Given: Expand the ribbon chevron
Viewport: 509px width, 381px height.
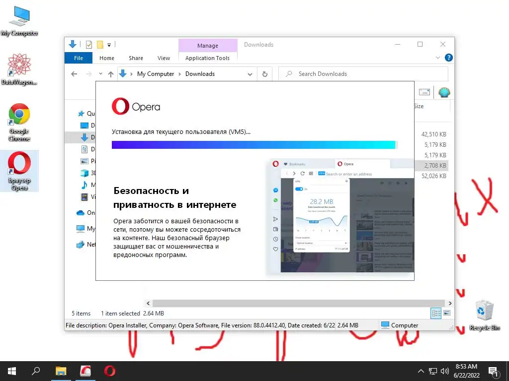Looking at the screenshot, I should point(438,58).
